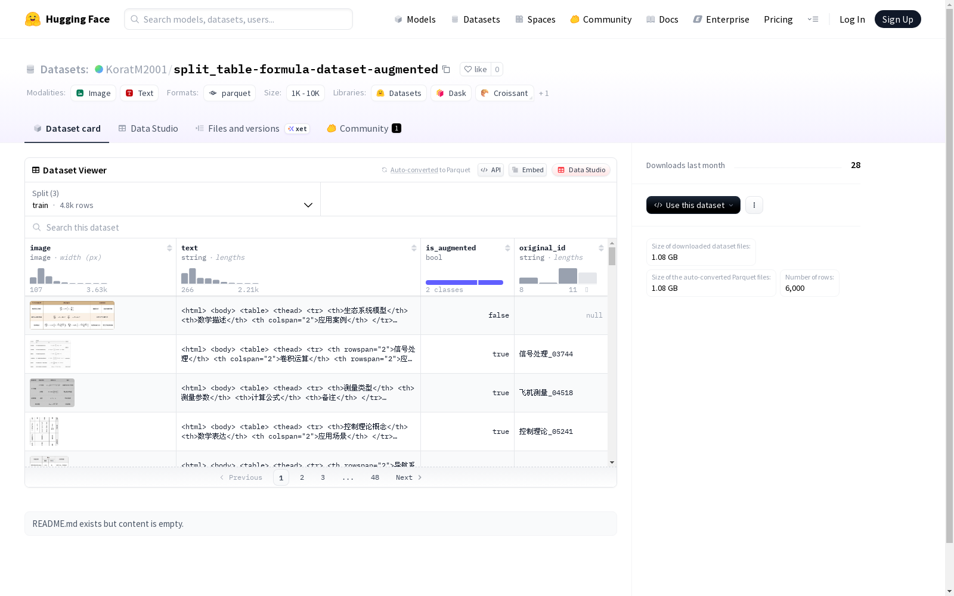Open the 飞机测量_04518 row image thumbnail
This screenshot has height=596, width=954.
tap(52, 393)
